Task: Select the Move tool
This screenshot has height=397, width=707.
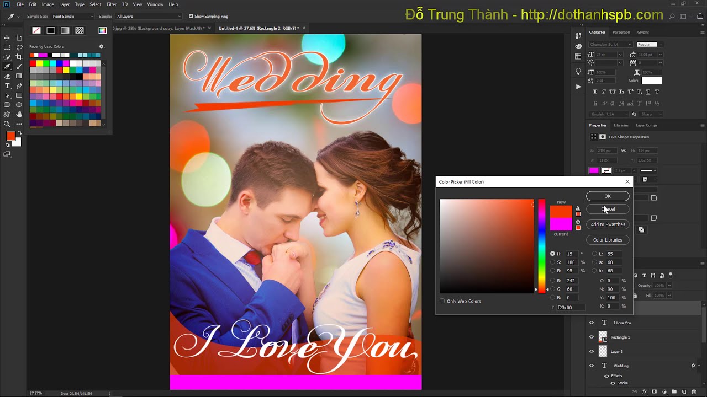Action: click(x=7, y=38)
